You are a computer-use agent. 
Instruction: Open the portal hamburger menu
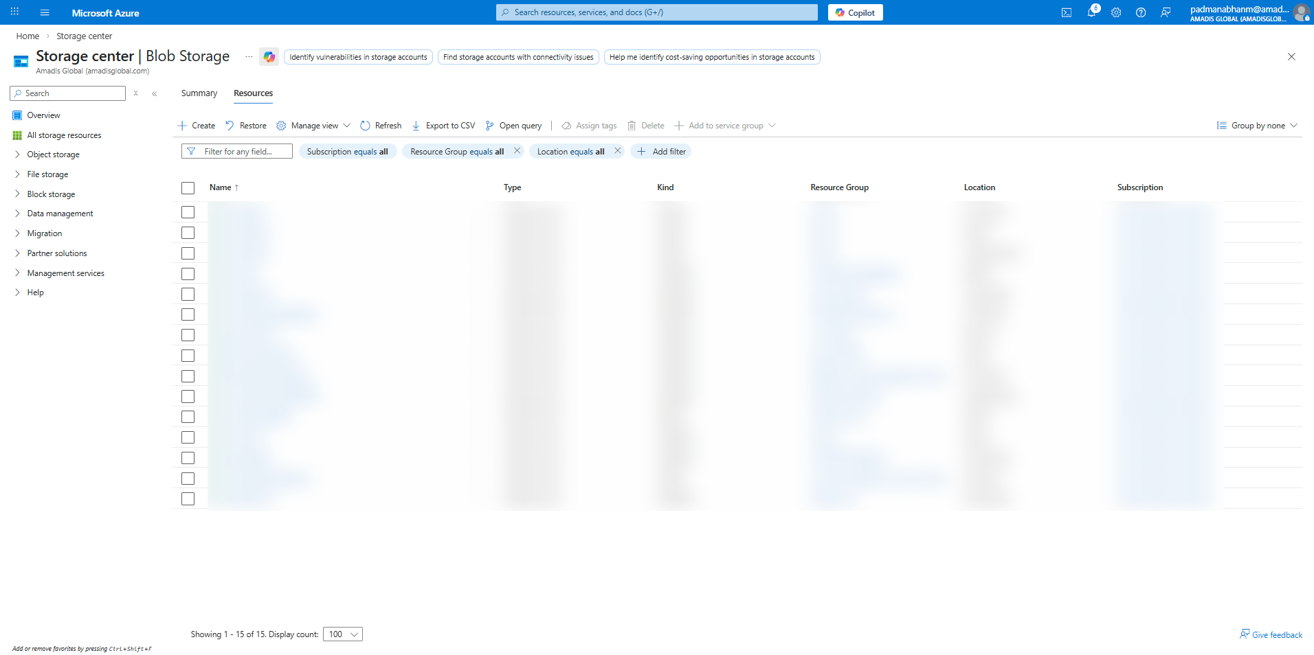pyautogui.click(x=45, y=12)
